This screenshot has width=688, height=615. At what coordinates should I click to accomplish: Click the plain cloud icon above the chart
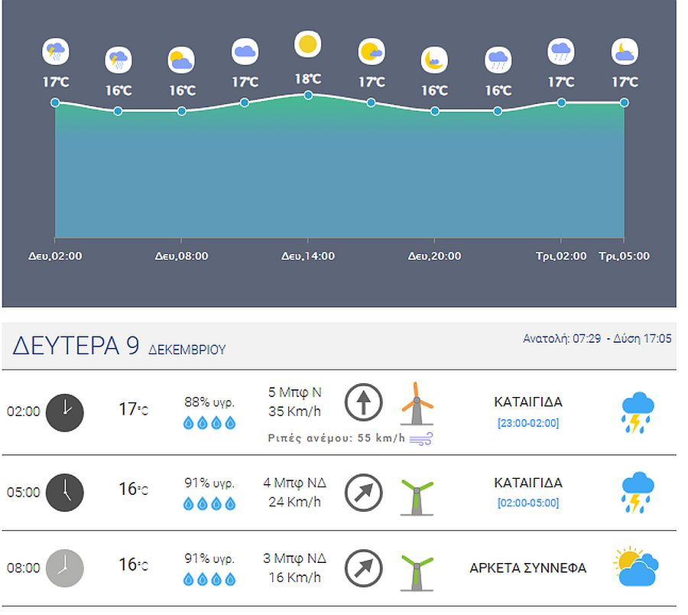click(x=245, y=52)
